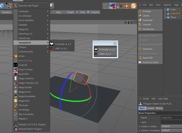The height and width of the screenshot is (133, 182).
Task: Click the viewport pan move icon
Action: pos(126,23)
